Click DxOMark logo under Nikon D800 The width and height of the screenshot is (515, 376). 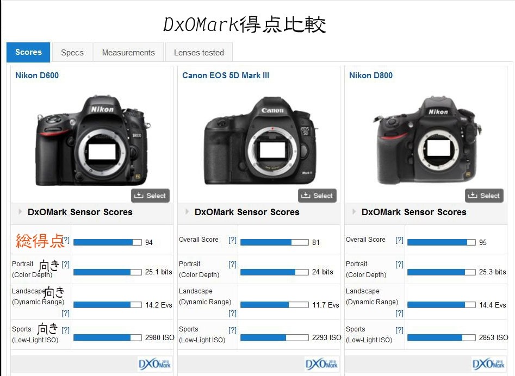pos(488,364)
